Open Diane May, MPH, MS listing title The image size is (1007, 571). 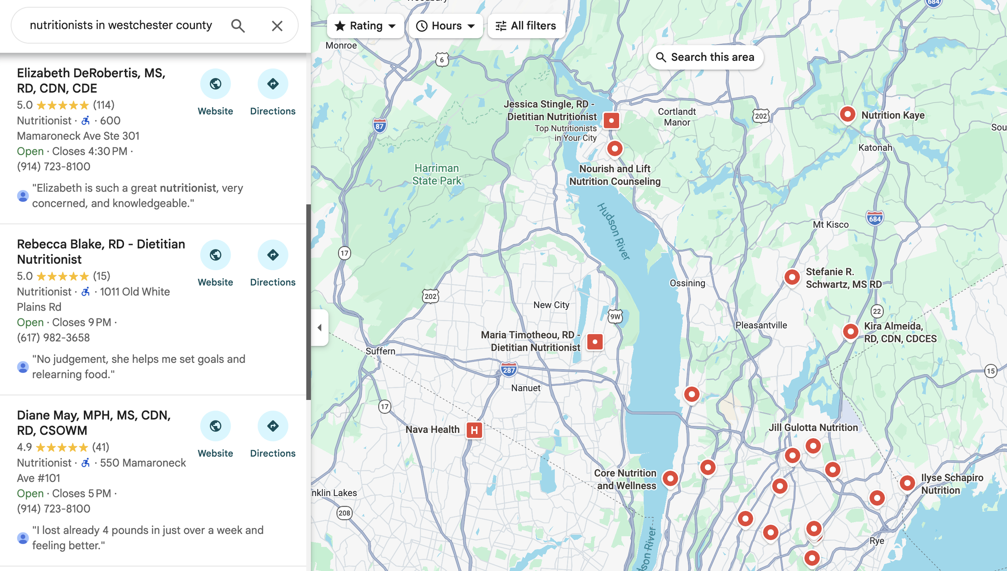[x=94, y=423]
